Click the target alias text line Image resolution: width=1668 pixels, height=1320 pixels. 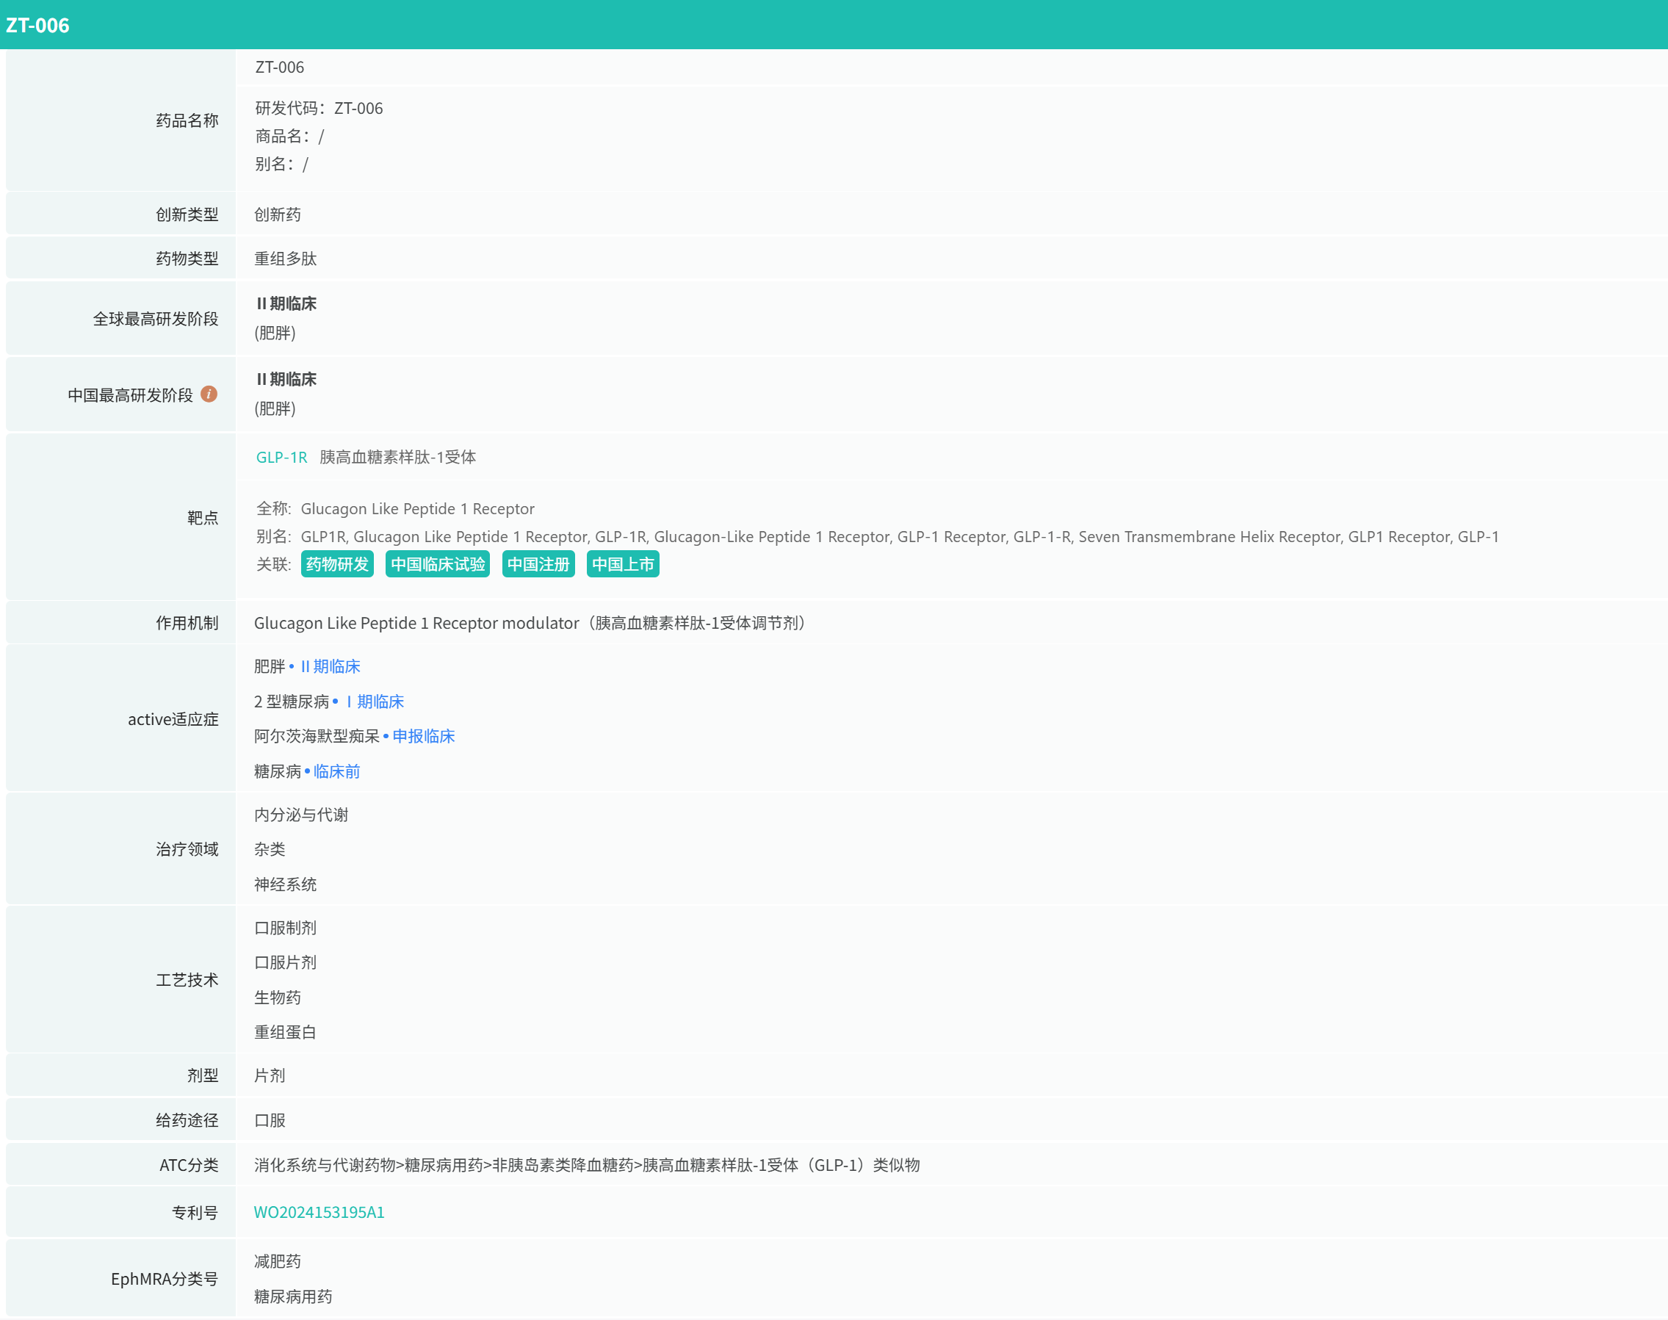coord(898,536)
